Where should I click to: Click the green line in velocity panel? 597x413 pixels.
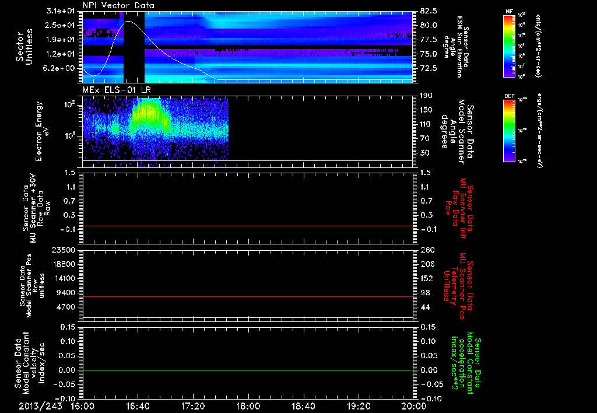click(247, 370)
